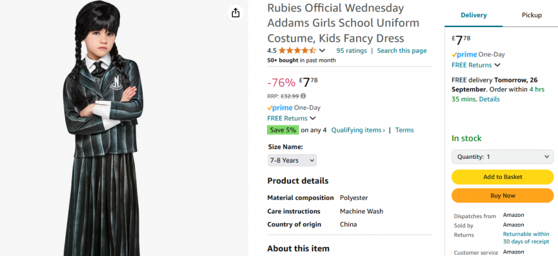Switch to the Delivery tab

[x=473, y=15]
